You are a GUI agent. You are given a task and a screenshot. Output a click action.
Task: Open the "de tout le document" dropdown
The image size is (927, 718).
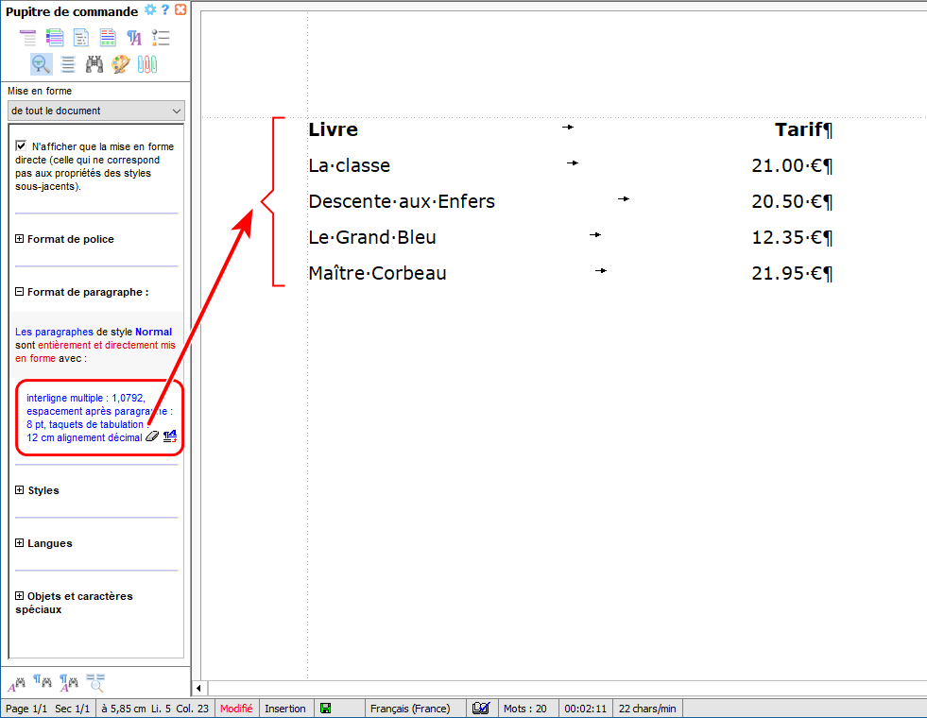[x=95, y=111]
